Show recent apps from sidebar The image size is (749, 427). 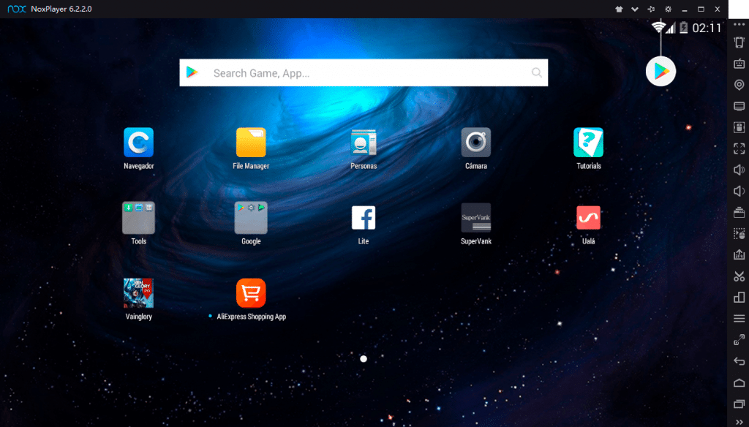click(x=739, y=404)
